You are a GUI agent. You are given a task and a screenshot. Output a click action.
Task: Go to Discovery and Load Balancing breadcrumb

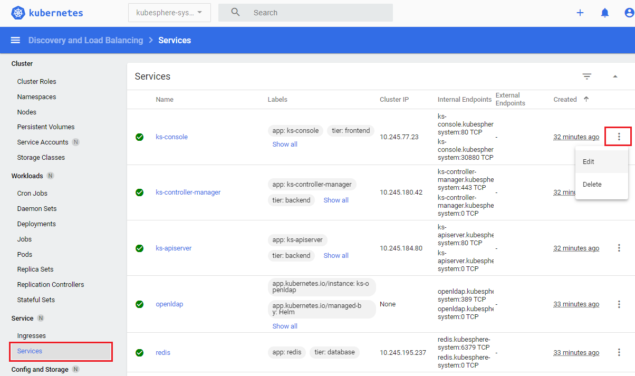pos(85,40)
